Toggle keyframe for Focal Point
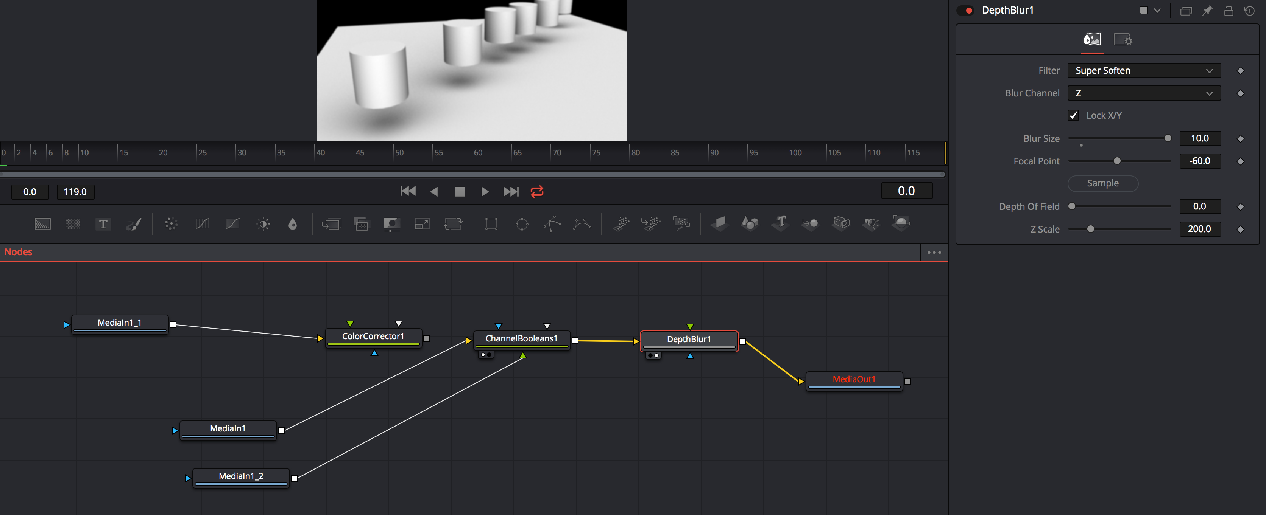1266x515 pixels. [1240, 161]
